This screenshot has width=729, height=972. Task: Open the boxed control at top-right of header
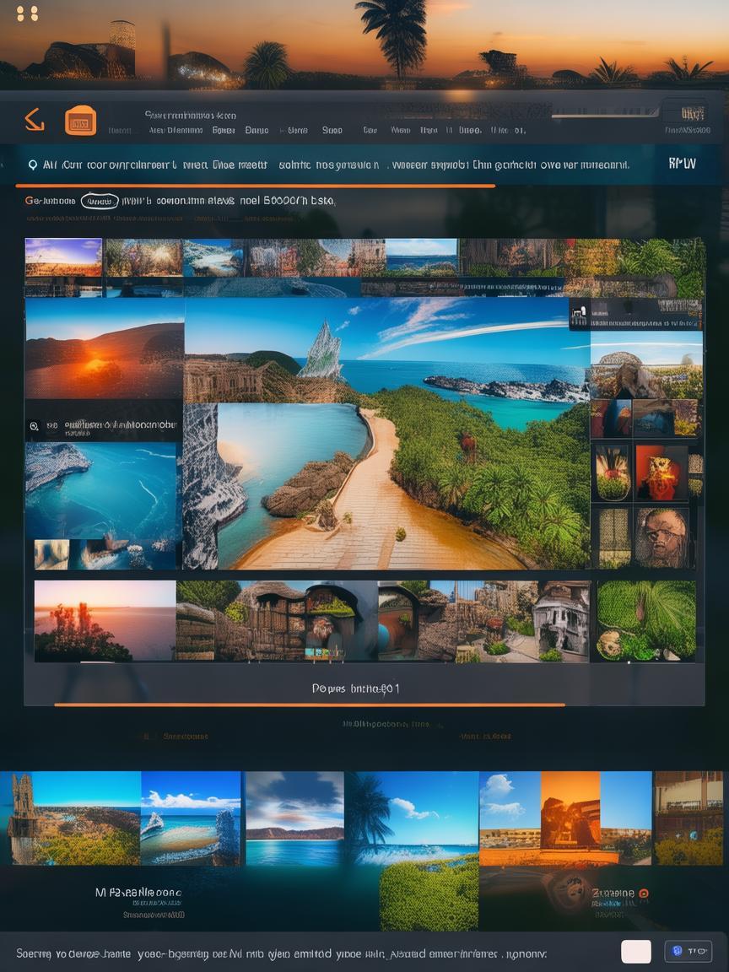tap(683, 113)
